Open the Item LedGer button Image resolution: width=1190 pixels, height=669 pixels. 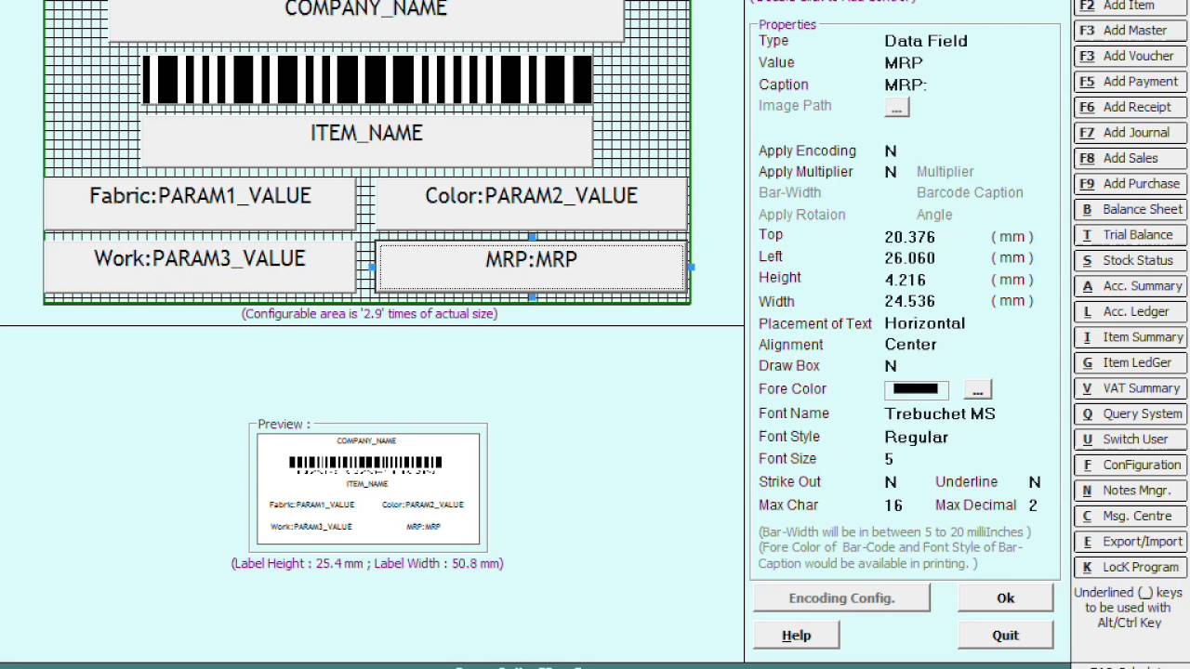click(x=1130, y=362)
